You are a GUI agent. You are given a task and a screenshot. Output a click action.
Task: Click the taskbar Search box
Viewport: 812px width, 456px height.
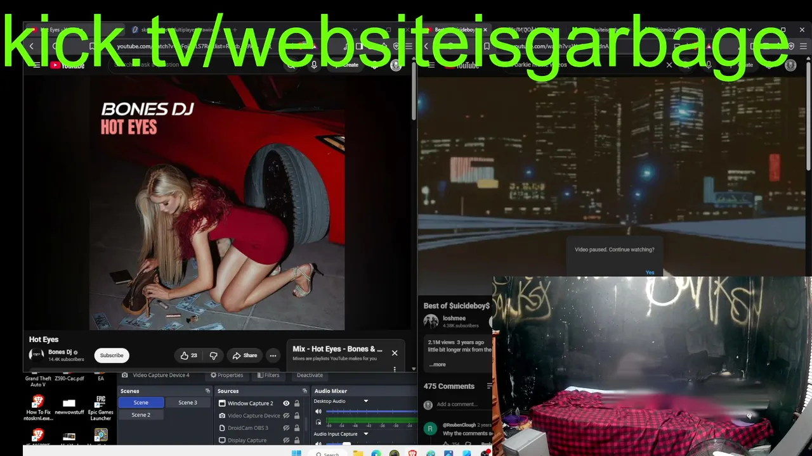click(x=329, y=453)
